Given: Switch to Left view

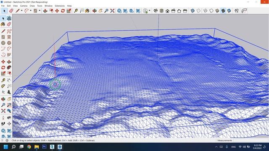Looking at the screenshot, I should (185, 11).
